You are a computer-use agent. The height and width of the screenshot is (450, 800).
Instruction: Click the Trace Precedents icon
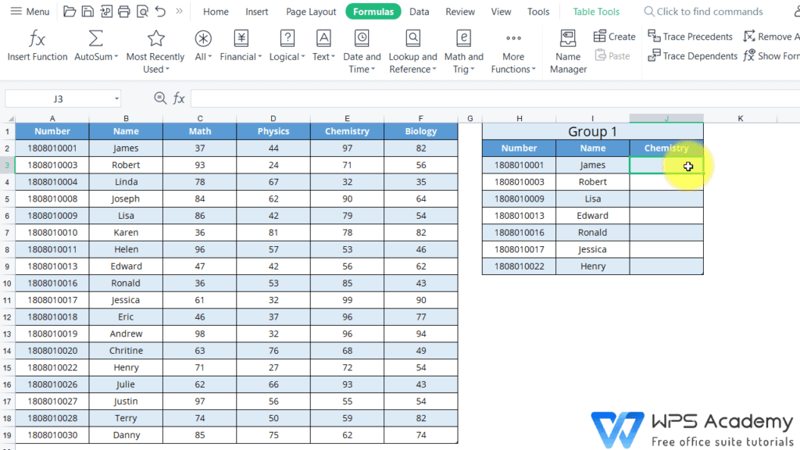[x=654, y=37]
